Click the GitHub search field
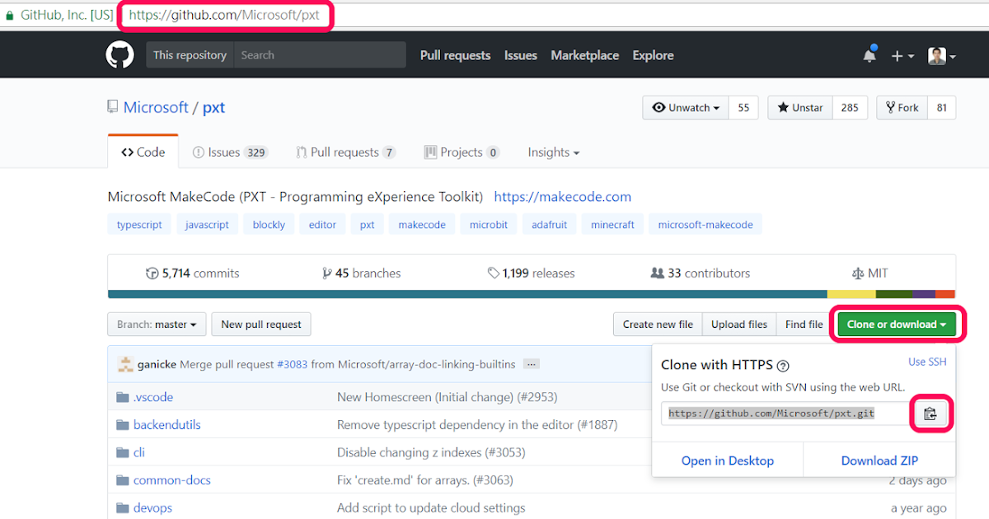 [320, 55]
